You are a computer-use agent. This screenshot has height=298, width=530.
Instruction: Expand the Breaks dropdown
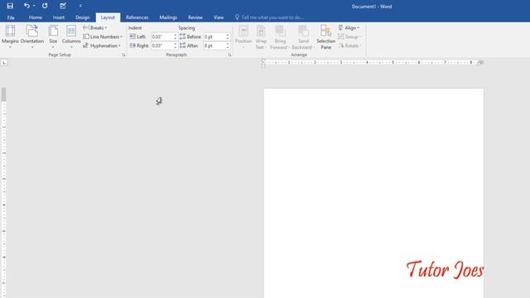95,27
